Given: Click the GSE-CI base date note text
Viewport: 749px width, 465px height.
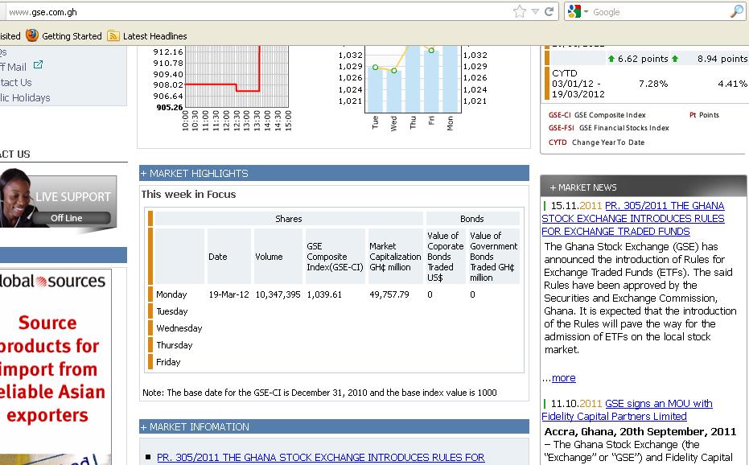Looking at the screenshot, I should click(319, 393).
